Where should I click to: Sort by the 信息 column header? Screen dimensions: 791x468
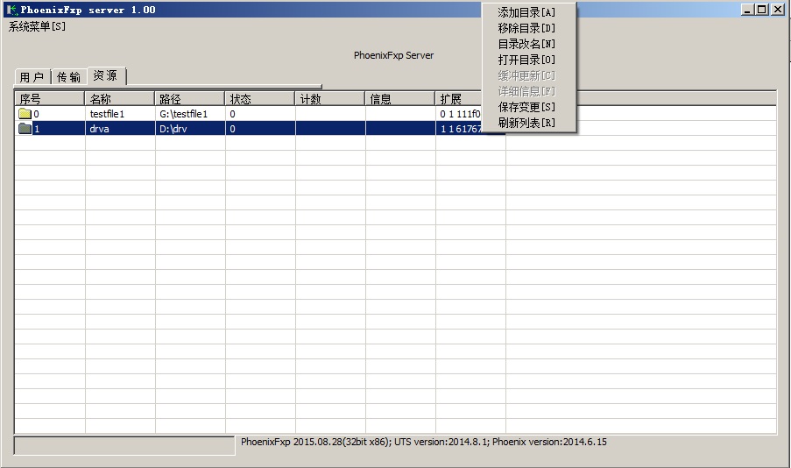point(400,99)
